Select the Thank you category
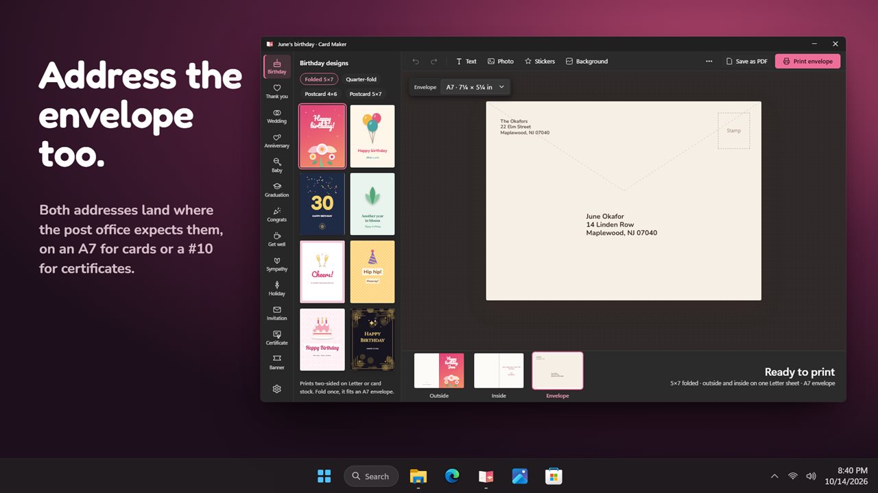 coord(276,91)
